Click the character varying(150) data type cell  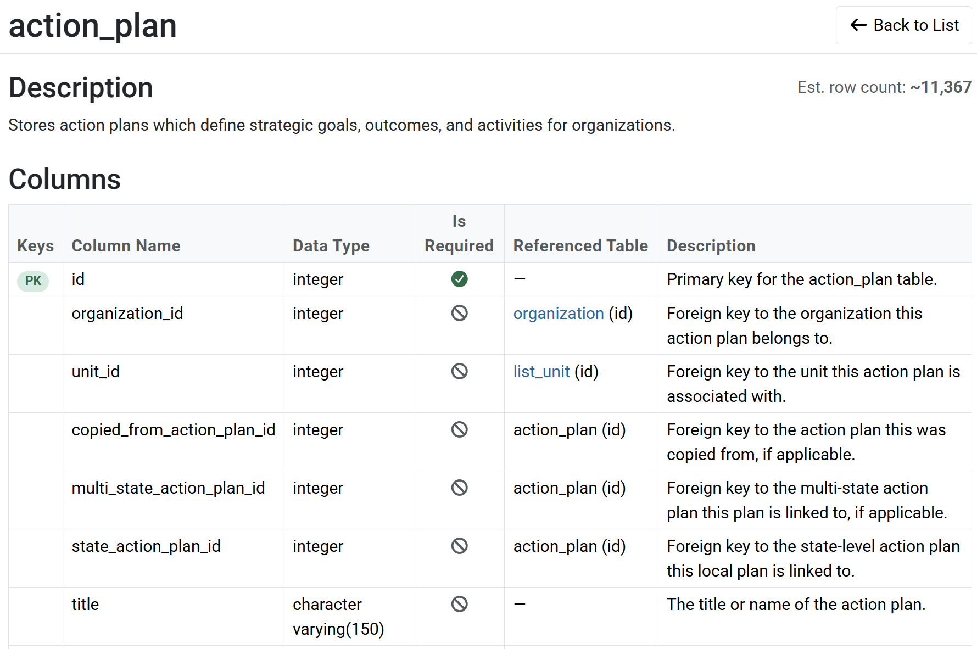[x=338, y=617]
